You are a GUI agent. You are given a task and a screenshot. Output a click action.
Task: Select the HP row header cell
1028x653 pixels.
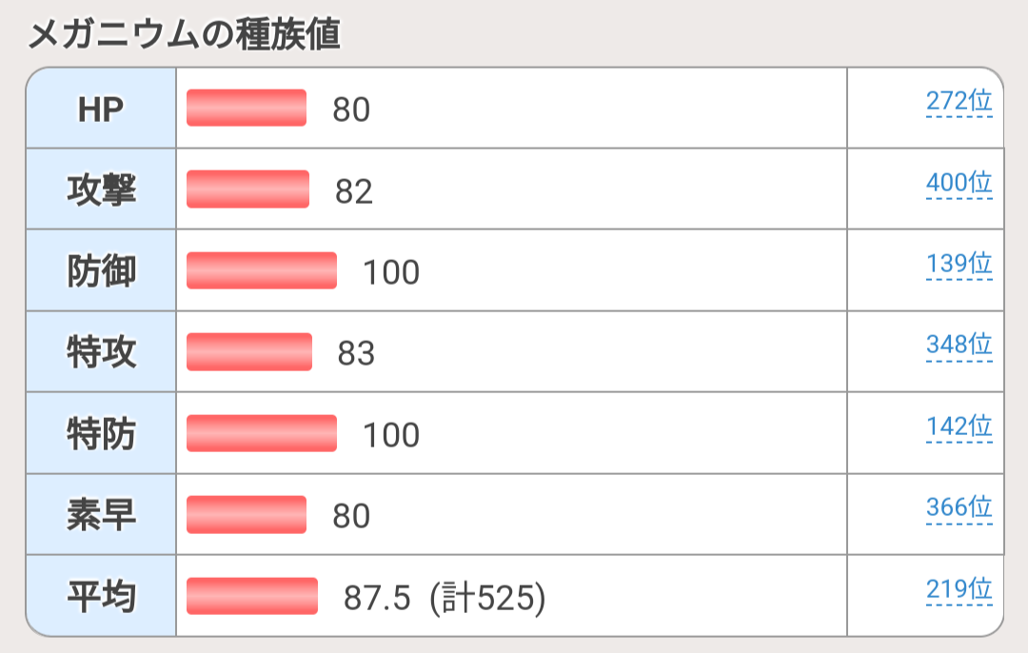tap(101, 109)
